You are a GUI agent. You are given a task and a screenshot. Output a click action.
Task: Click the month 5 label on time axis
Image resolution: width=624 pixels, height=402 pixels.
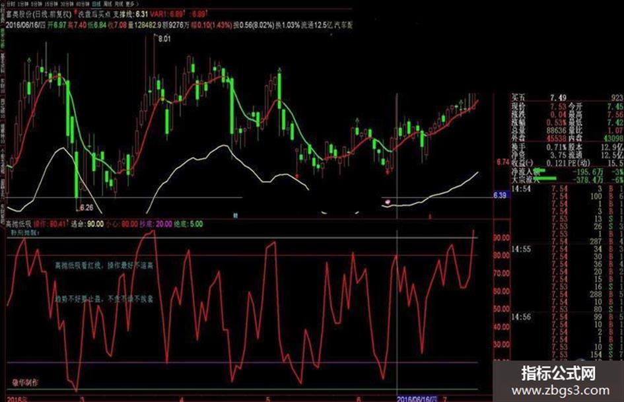pyautogui.click(x=268, y=399)
